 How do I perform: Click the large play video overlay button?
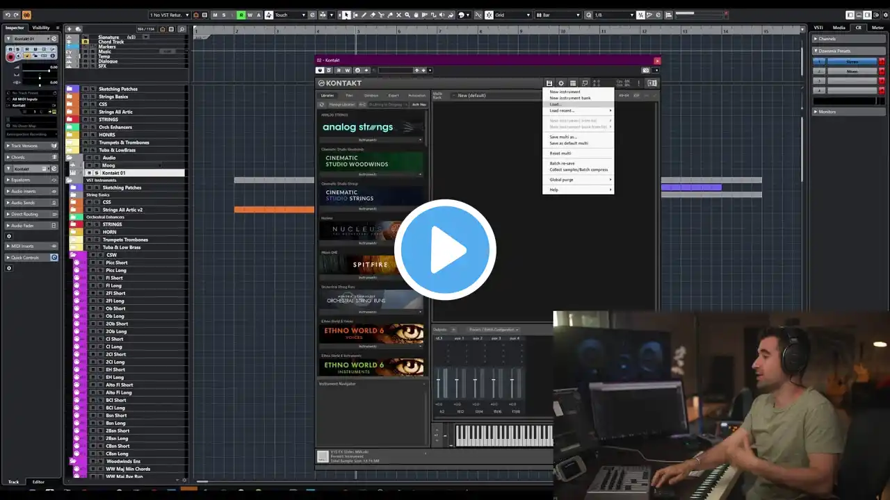445,250
